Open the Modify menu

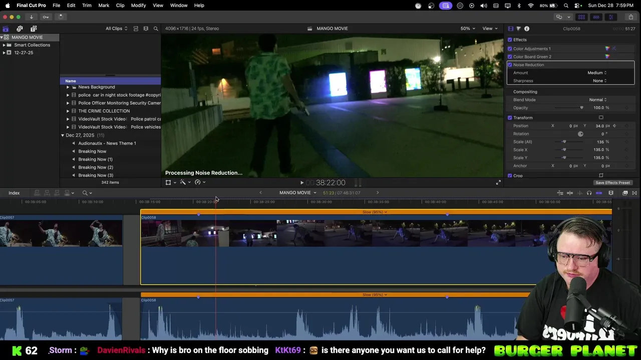[138, 5]
